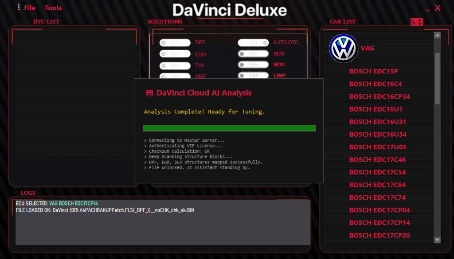Select BOSCH EDC17C74 in car list
Screen dimensions: 454x259
point(377,198)
